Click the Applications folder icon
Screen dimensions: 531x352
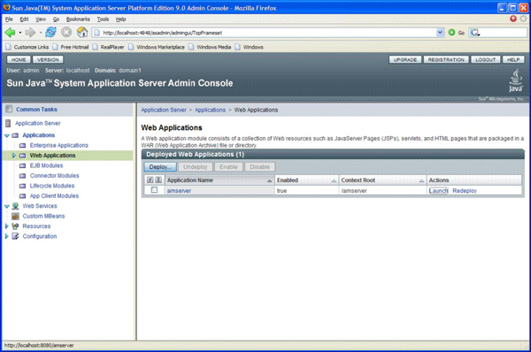15,135
